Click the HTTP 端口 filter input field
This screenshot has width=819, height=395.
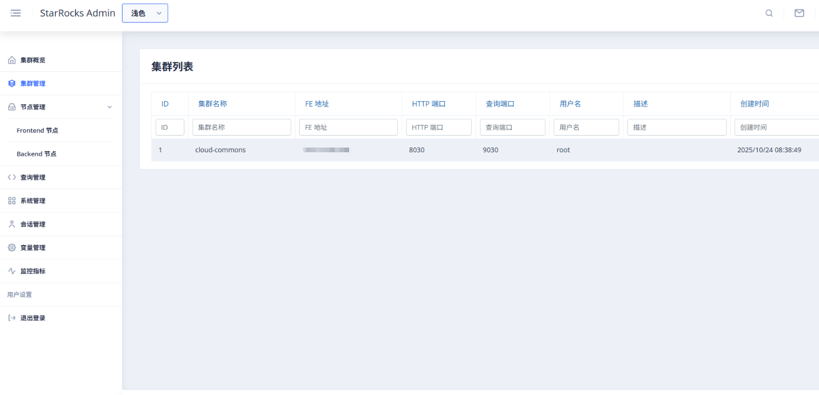click(438, 127)
